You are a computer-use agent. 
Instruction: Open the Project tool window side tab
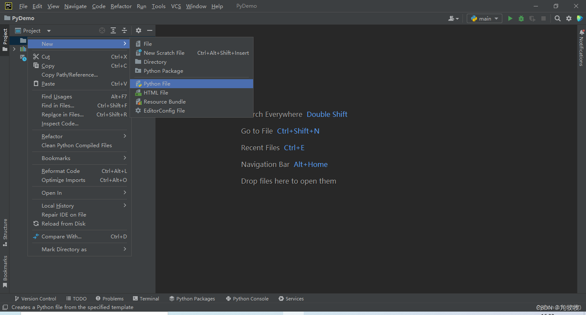[5, 40]
